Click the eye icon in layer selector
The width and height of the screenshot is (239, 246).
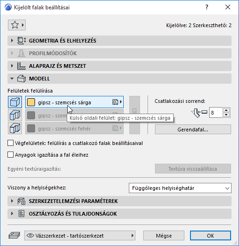pos(30,236)
